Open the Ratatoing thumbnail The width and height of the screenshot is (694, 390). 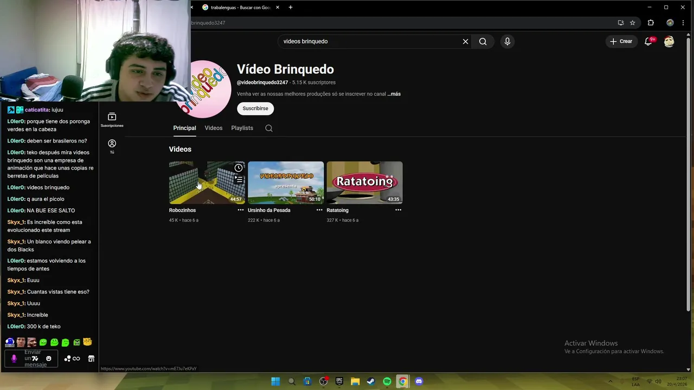(x=364, y=183)
